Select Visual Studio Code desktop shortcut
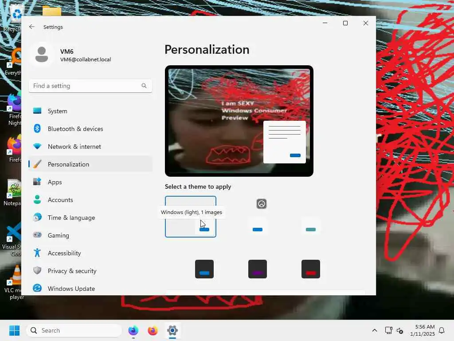454x341 pixels. tap(12, 239)
